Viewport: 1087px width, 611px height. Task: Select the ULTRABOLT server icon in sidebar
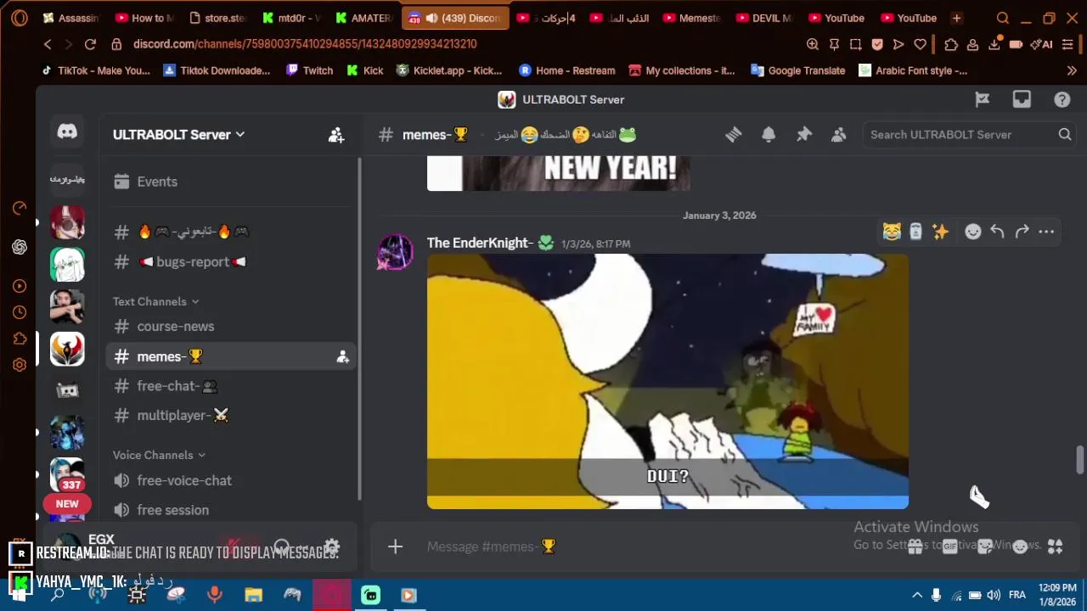pyautogui.click(x=67, y=348)
